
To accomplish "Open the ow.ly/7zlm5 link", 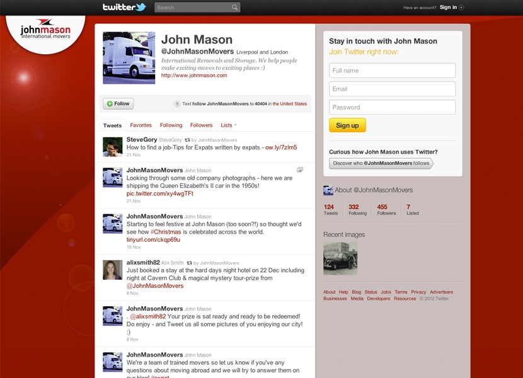I will [281, 147].
